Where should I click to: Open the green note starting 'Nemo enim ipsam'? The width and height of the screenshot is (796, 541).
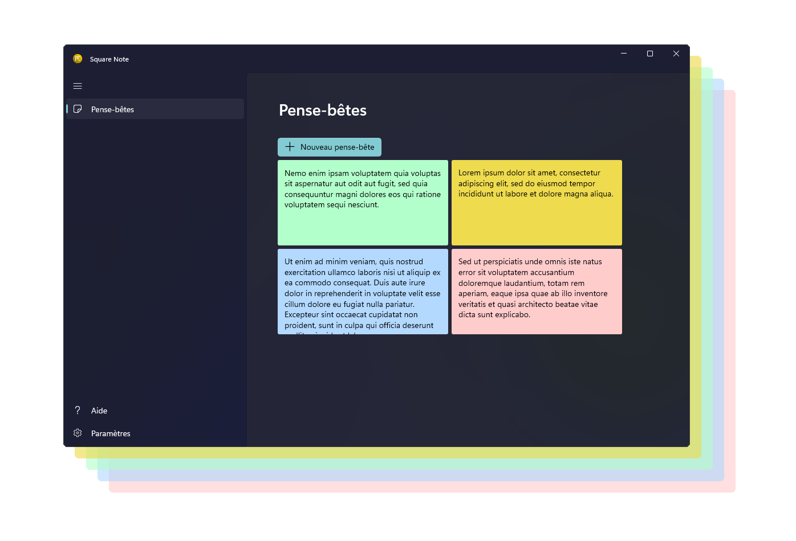click(363, 203)
